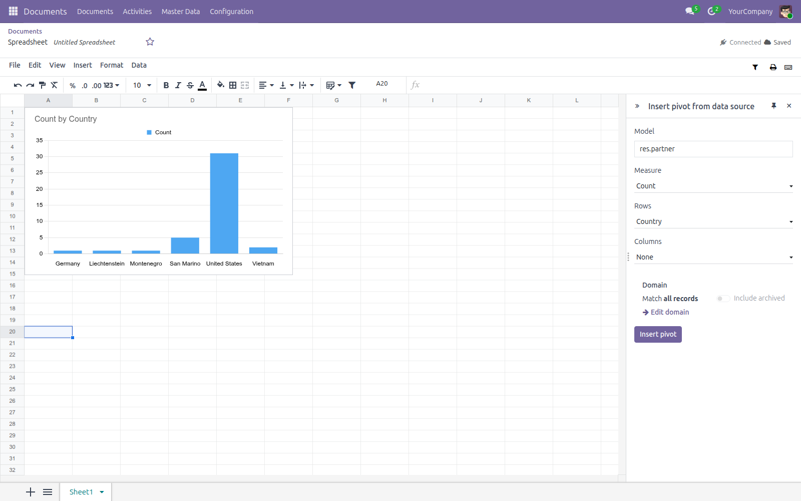
Task: Open the Measure dropdown showing Count
Action: coord(713,186)
